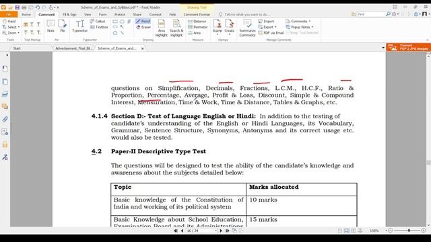Click the Highlight text markup tool

[26, 25]
